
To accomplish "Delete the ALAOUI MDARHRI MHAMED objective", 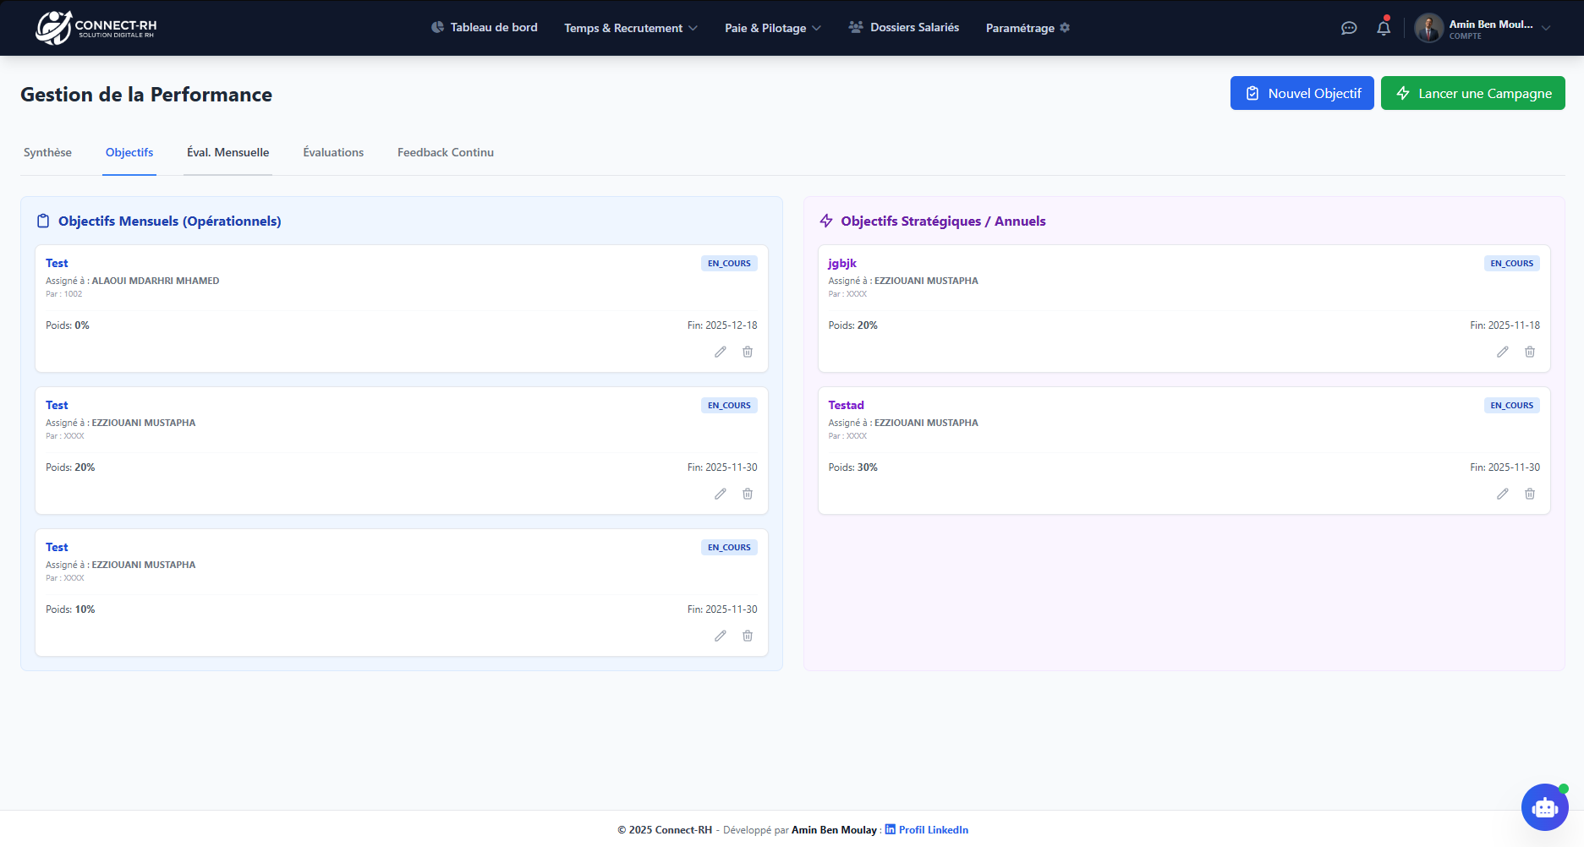I will pyautogui.click(x=748, y=352).
